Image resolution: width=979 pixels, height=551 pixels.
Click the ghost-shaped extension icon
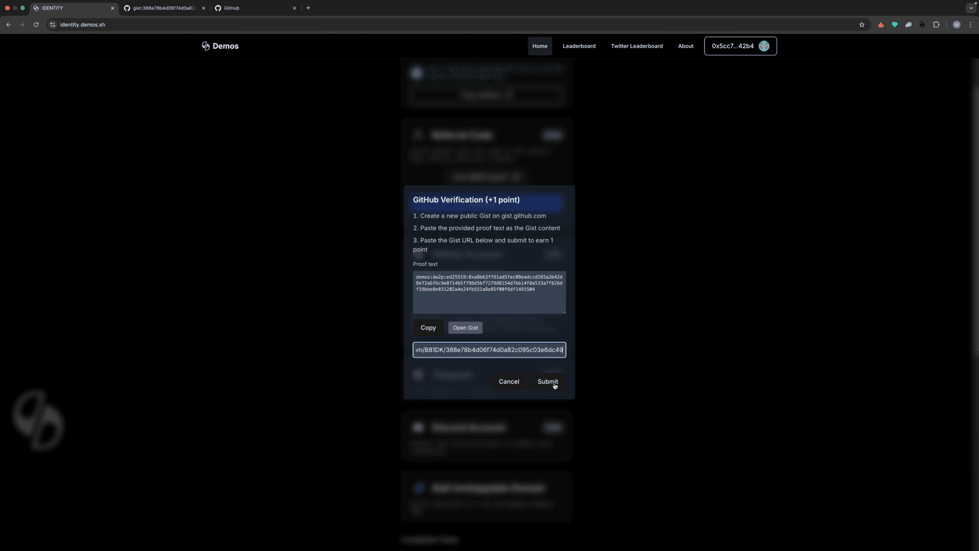[909, 25]
